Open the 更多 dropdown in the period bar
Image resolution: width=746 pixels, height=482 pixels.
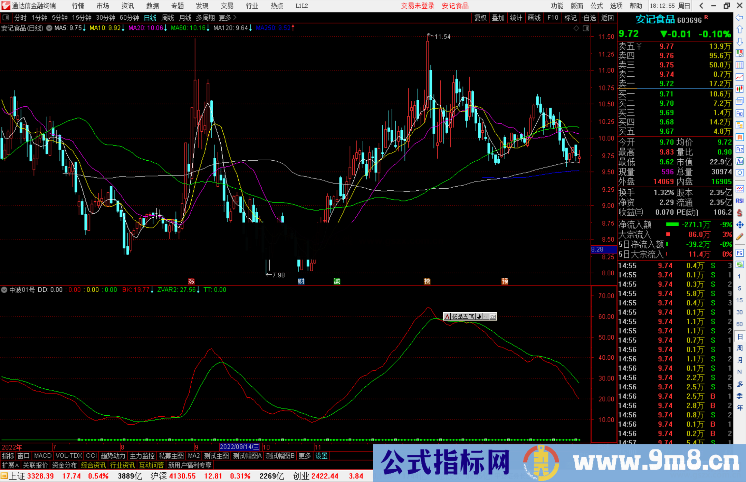224,18
